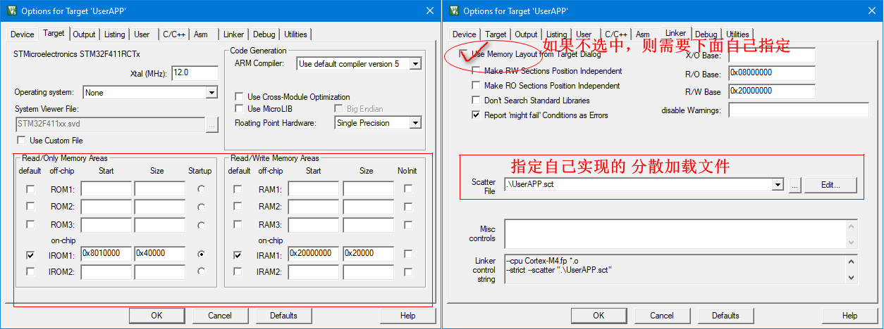
Task: Toggle IROM1 default checkbox
Action: pos(30,254)
